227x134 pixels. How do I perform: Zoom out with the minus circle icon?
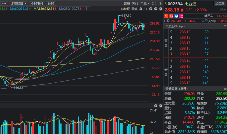pyautogui.click(x=156, y=9)
